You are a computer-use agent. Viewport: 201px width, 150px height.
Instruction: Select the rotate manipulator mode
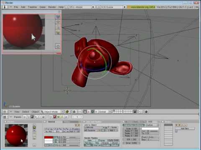[93, 112]
